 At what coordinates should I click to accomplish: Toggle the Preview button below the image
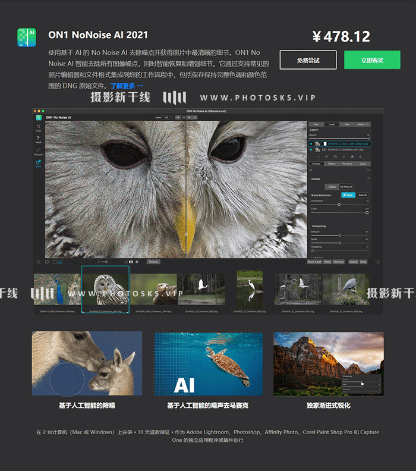153,262
